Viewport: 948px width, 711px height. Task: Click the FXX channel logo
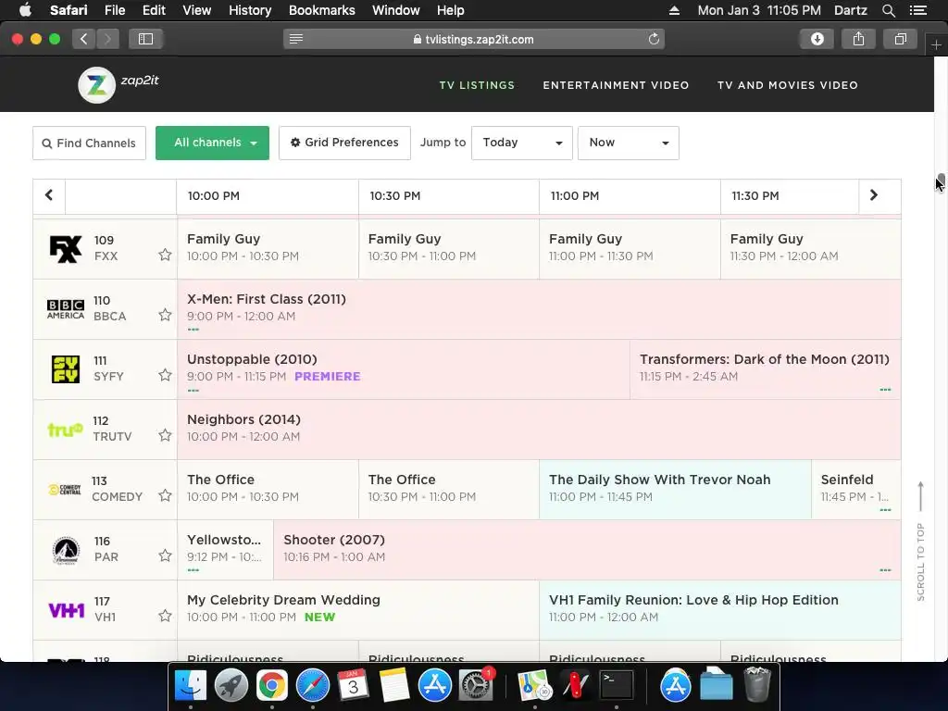66,248
